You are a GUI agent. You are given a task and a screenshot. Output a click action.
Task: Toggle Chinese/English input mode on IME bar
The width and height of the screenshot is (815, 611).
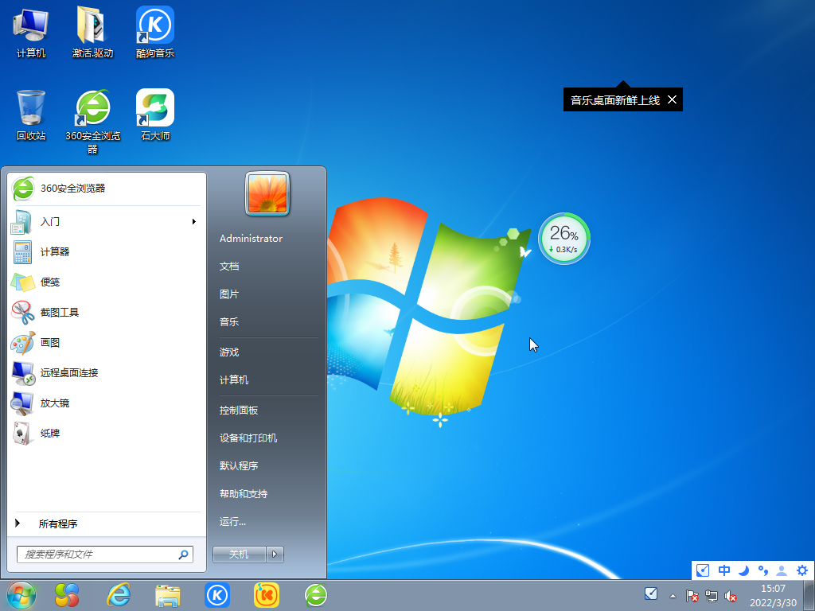click(x=723, y=570)
